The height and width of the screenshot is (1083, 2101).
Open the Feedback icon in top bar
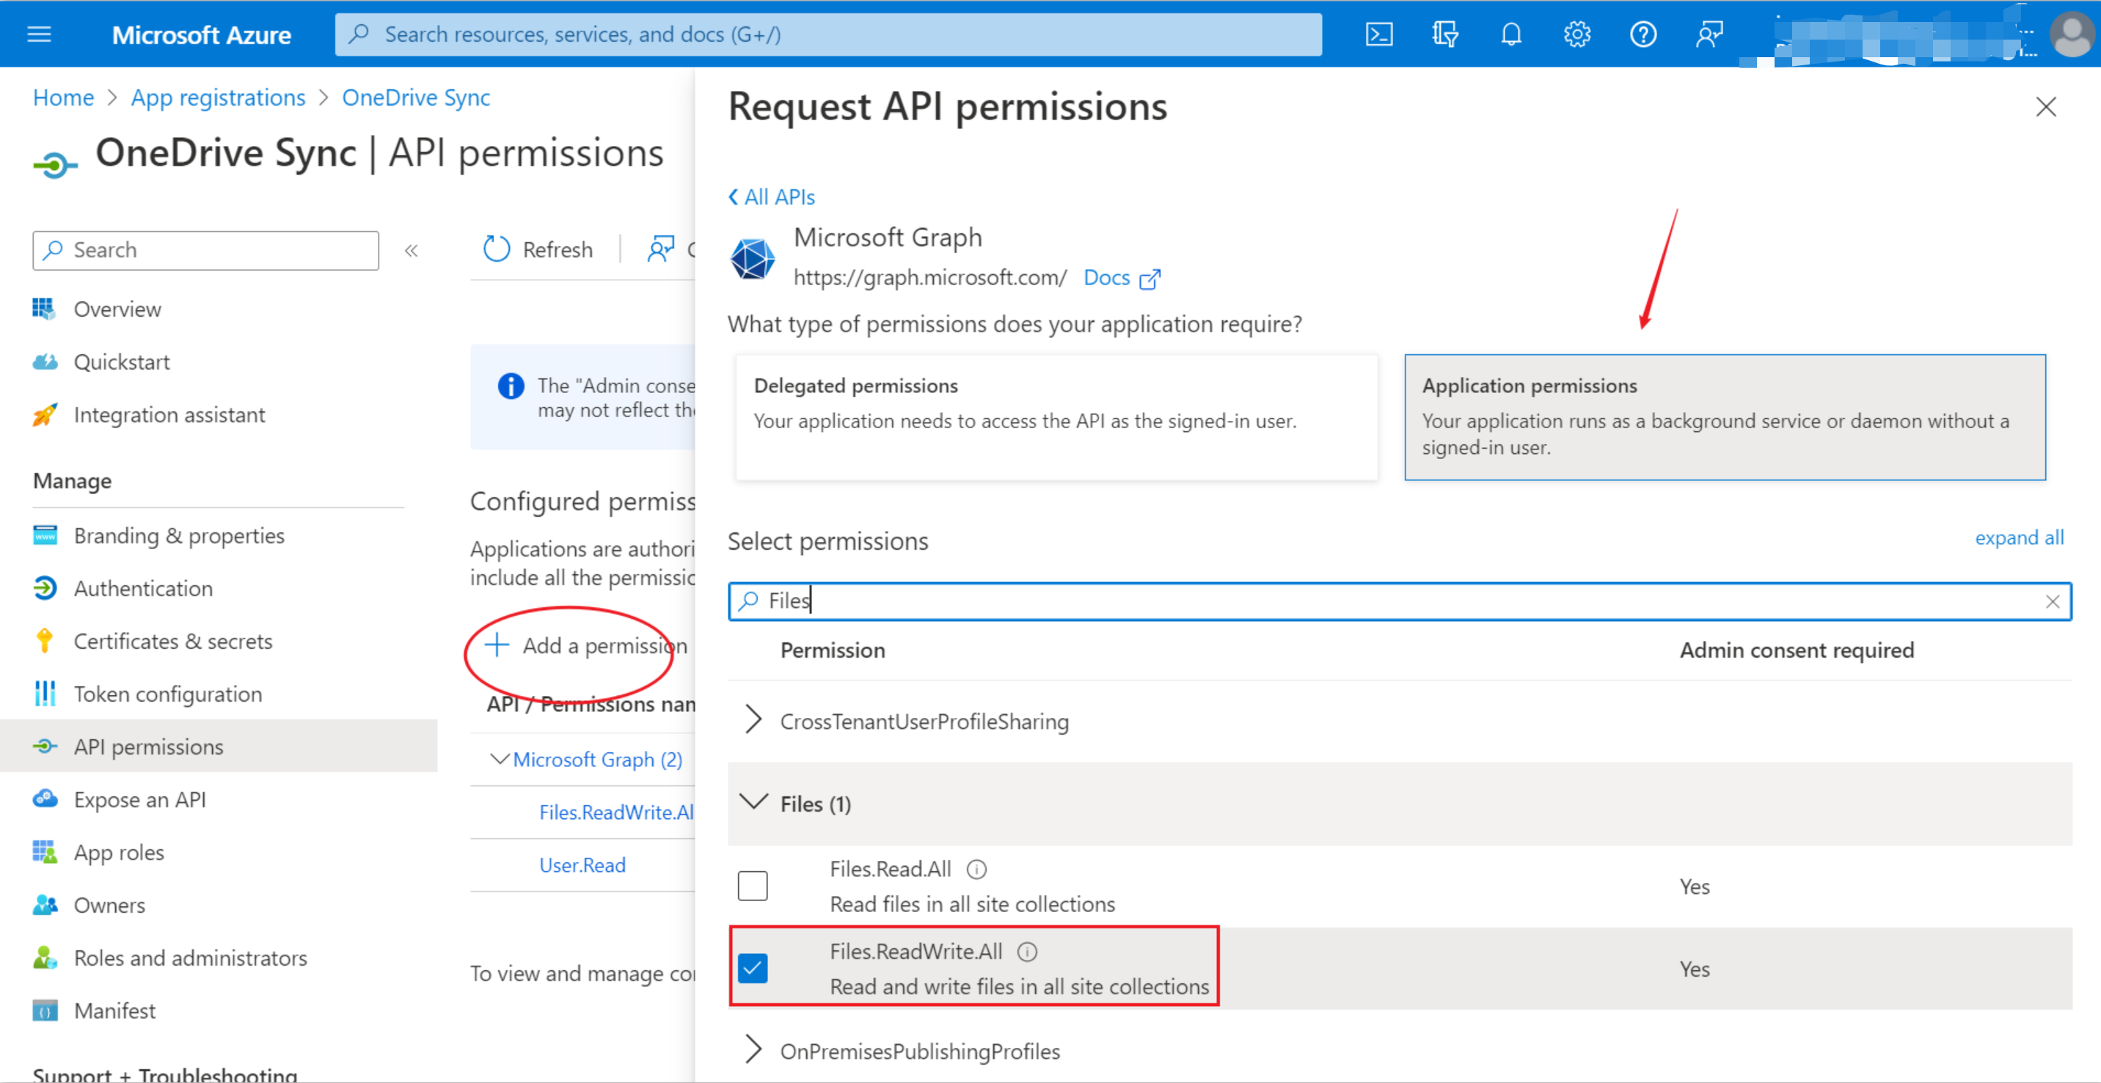coord(1709,34)
